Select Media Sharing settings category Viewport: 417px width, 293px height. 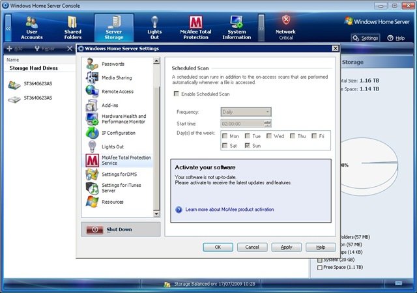(117, 77)
